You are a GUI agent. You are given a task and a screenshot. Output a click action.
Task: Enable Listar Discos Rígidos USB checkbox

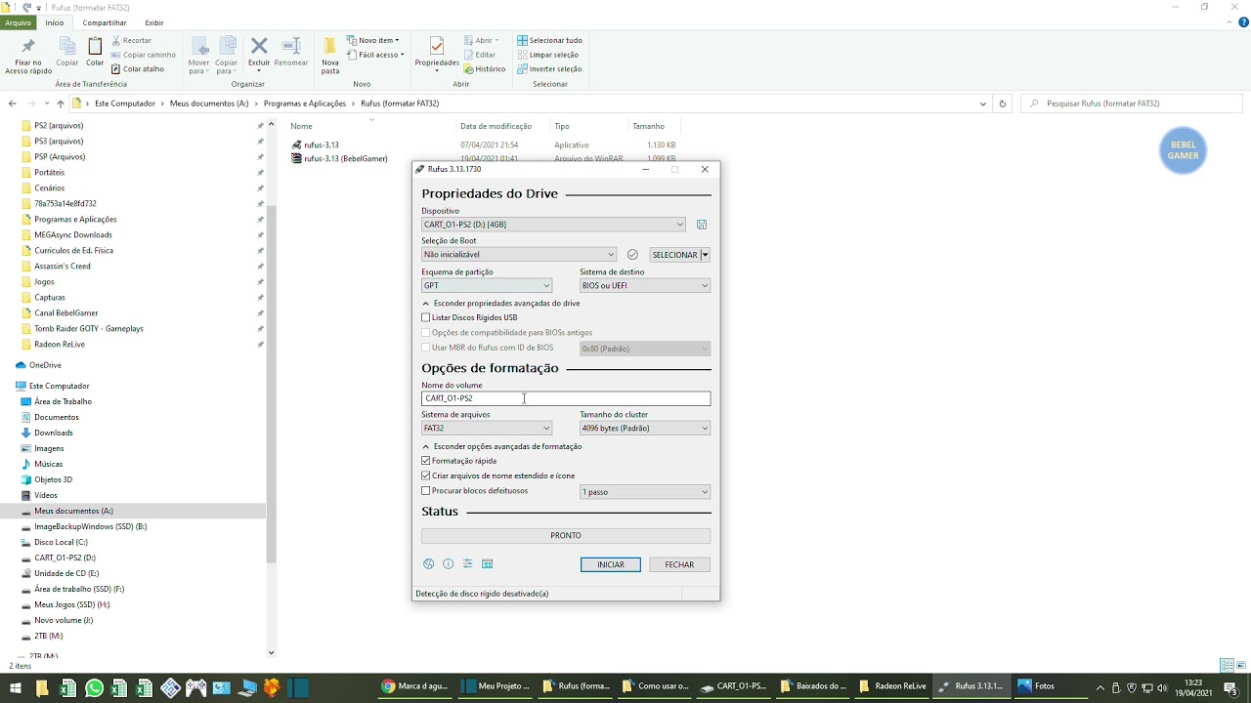426,317
